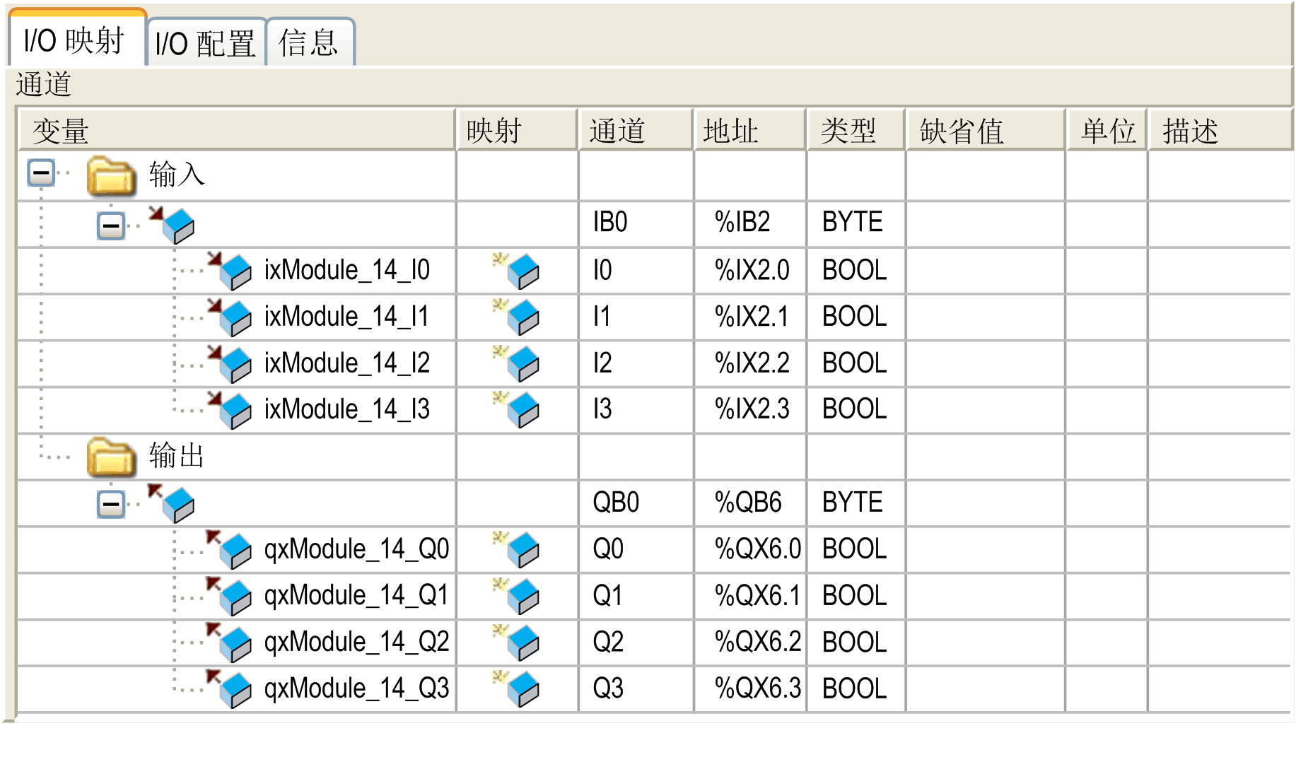Select the qxModule_14_Q2 variable

[356, 643]
